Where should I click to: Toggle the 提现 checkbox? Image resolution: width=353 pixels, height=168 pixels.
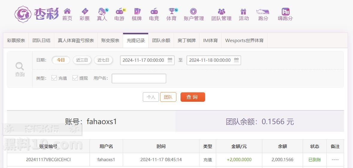click(75, 78)
